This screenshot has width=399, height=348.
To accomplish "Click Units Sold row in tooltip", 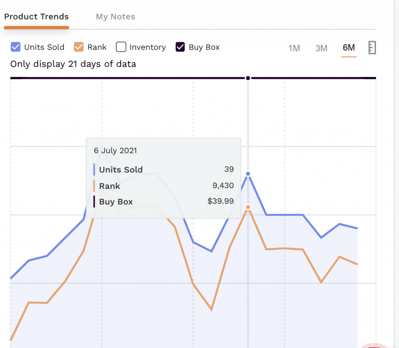I will click(121, 170).
